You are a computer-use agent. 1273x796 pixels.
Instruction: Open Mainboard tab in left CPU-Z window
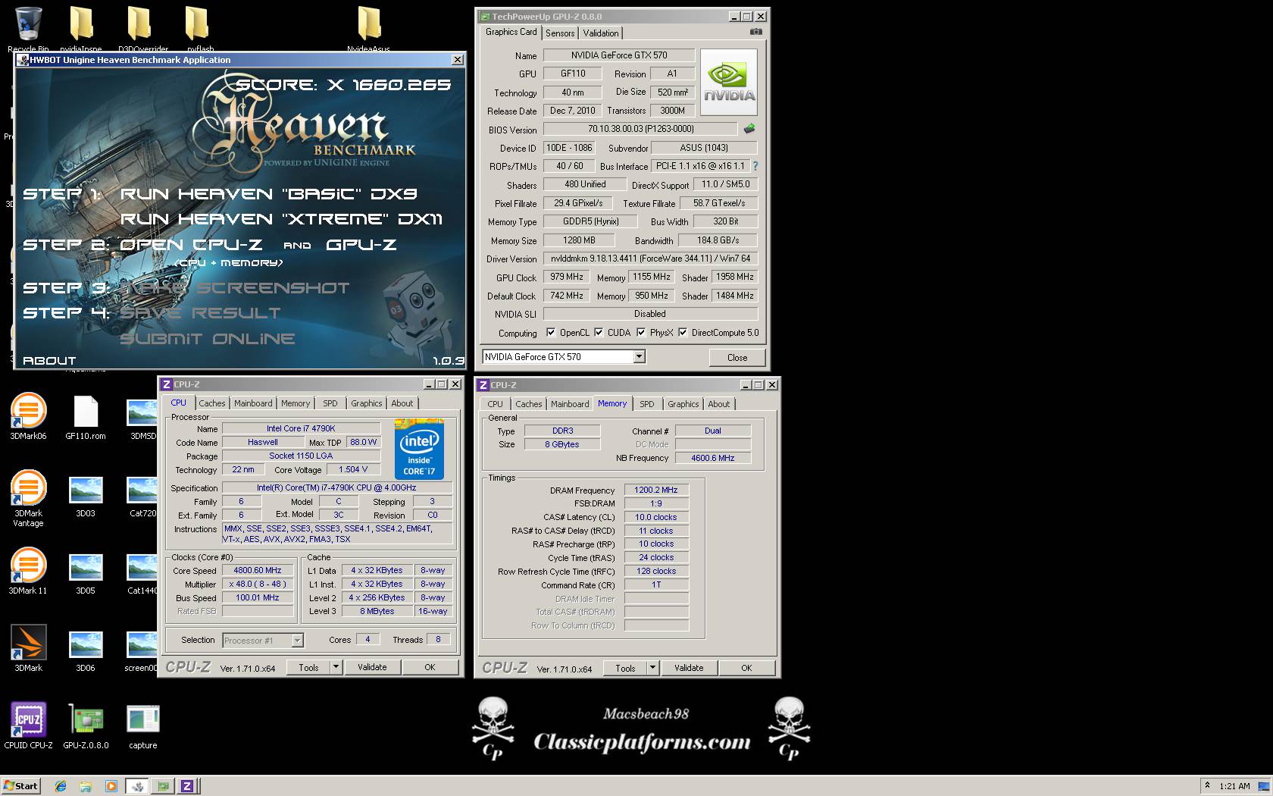253,403
